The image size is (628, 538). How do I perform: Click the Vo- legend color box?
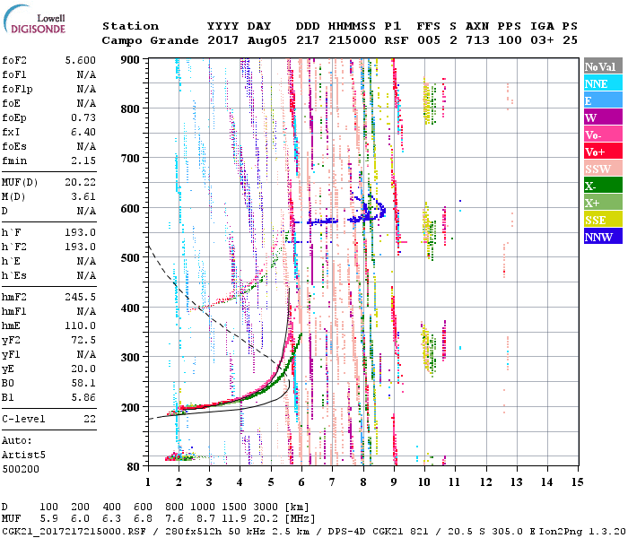[602, 134]
